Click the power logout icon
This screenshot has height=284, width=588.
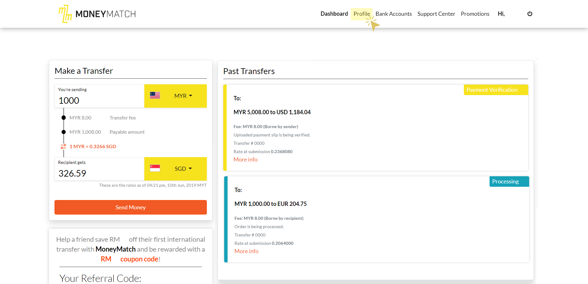pos(529,14)
